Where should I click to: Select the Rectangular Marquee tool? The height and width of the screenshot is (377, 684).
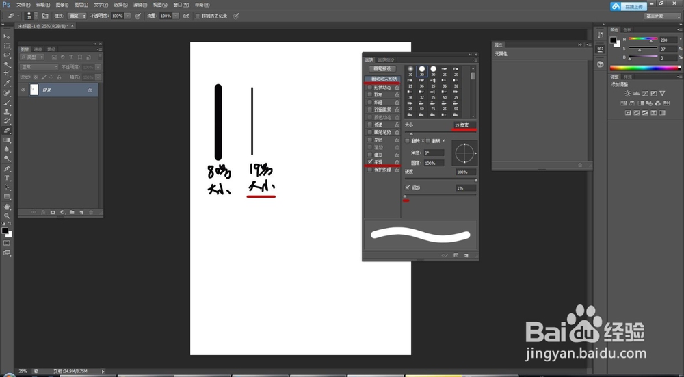7,46
